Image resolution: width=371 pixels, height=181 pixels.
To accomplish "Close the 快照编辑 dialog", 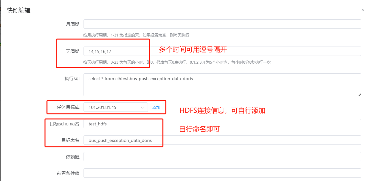I will pos(363,10).
